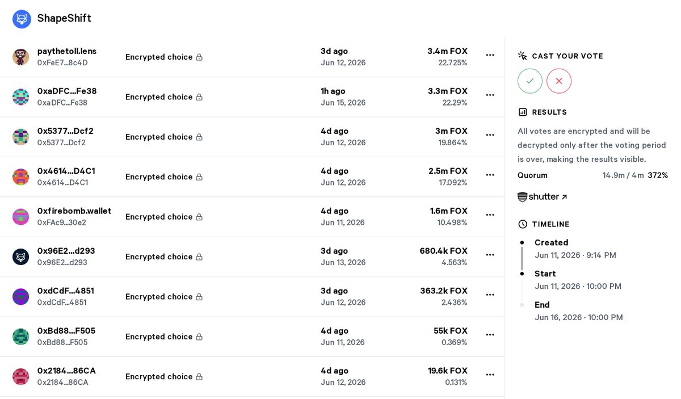Click the lock icon in 0x5377...Dcf2 row
Screen dimensions: 681x399
(x=199, y=137)
